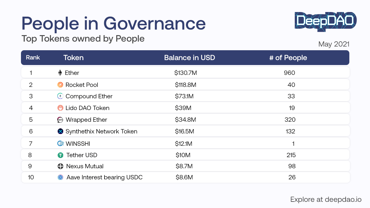Click the $34.8M balance value
This screenshot has width=370, height=208.
point(186,120)
